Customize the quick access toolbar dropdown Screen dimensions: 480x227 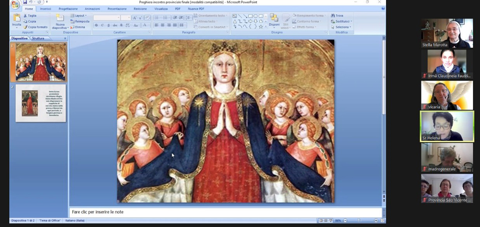pos(47,2)
